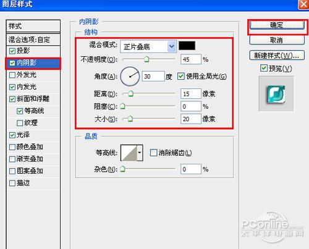
Task: Click the angle dial control
Action: click(130, 77)
